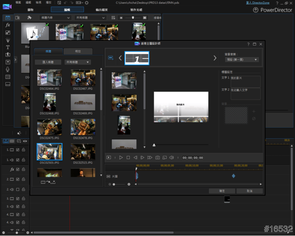Switch to the 特效 tab in the dialog
Image resolution: width=295 pixels, height=236 pixels.
click(78, 51)
